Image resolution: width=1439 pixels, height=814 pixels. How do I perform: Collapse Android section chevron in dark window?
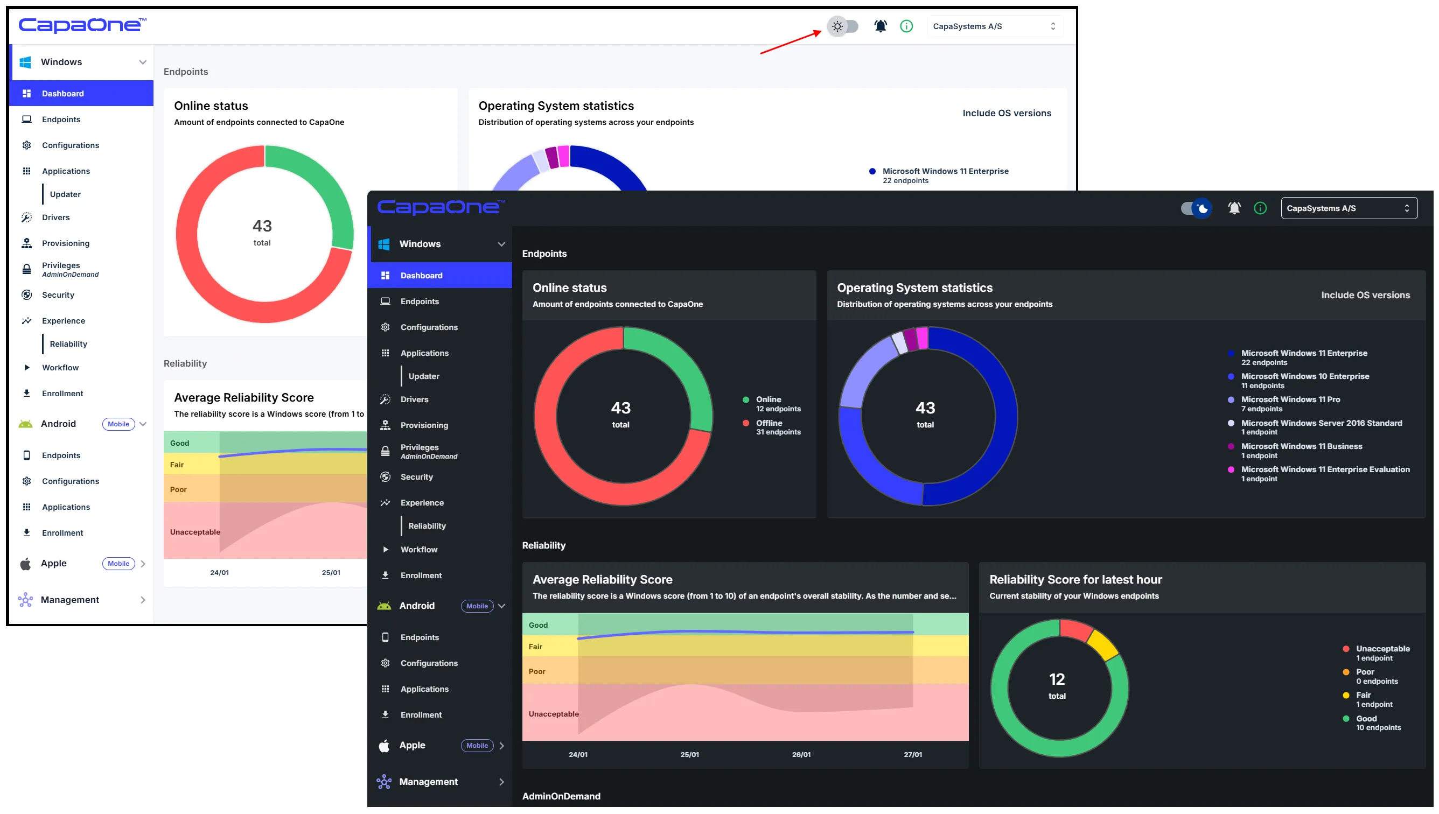(x=501, y=606)
